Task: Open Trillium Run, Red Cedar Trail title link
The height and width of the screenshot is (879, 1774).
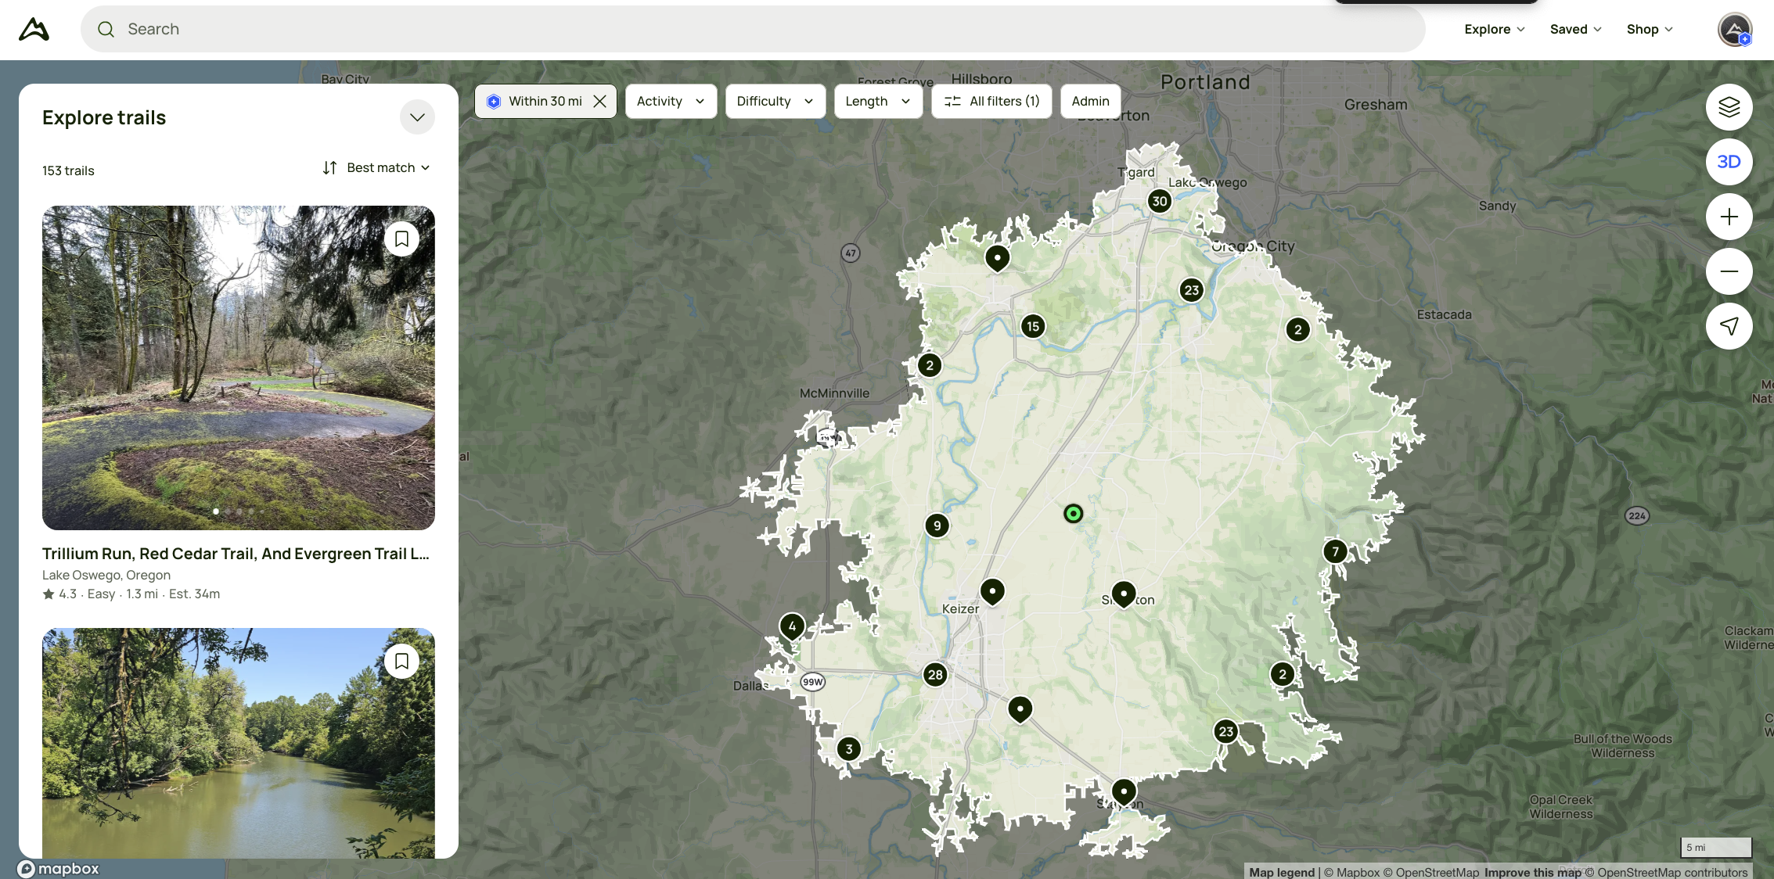Action: (236, 554)
